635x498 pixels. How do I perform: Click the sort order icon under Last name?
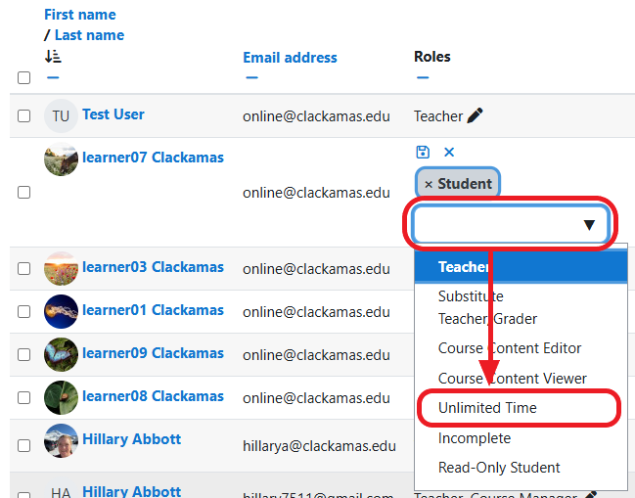[x=53, y=58]
